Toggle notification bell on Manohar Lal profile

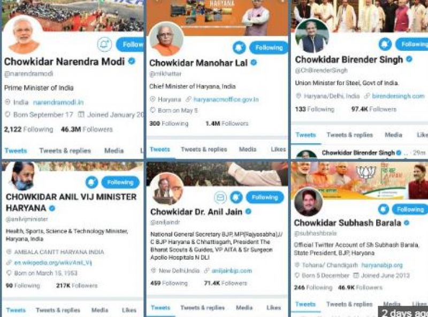point(239,48)
